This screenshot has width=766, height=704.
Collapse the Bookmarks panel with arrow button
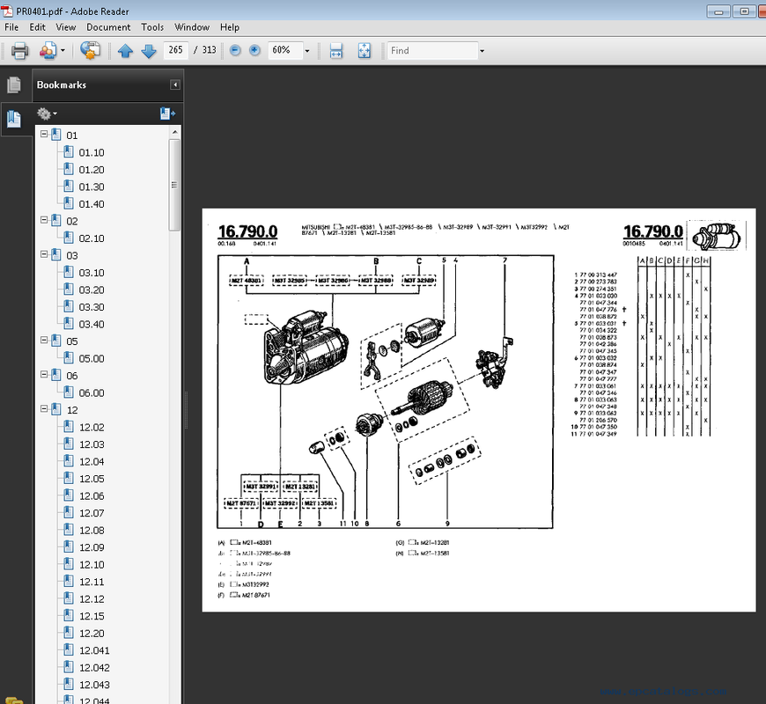(x=175, y=85)
